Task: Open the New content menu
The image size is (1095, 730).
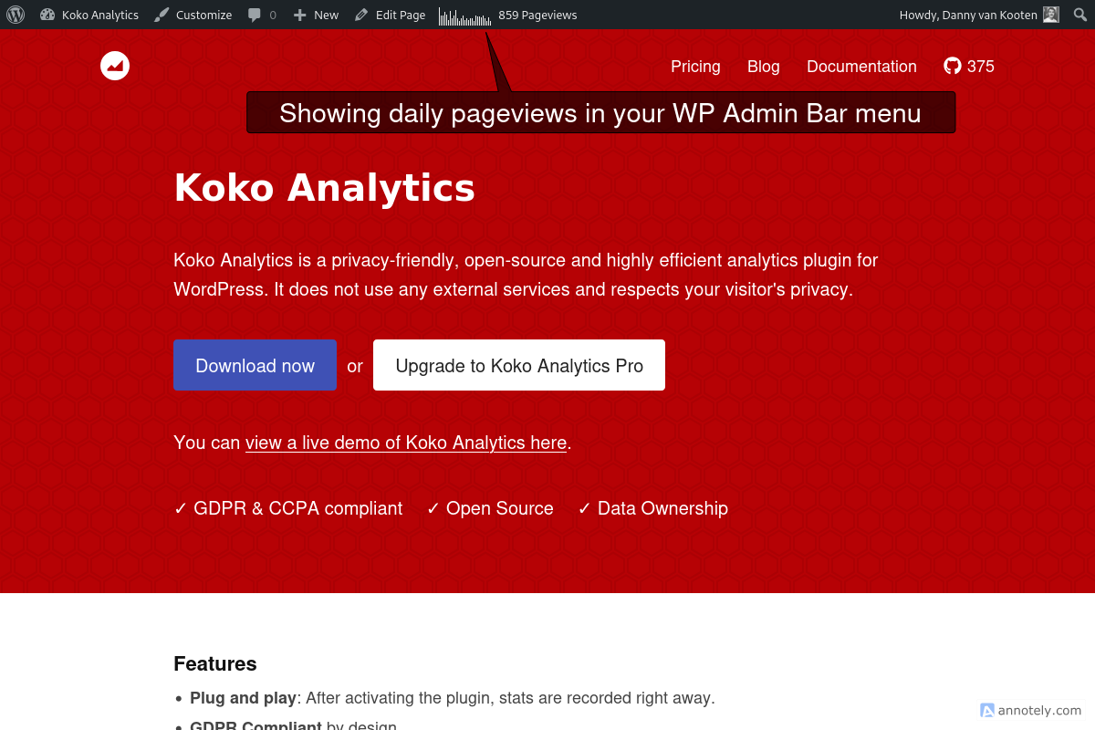Action: 315,15
